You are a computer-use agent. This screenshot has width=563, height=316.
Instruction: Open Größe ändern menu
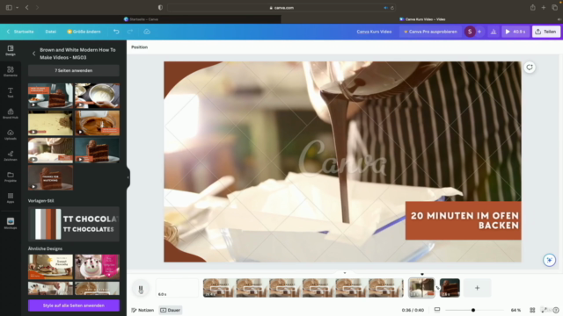pyautogui.click(x=84, y=32)
